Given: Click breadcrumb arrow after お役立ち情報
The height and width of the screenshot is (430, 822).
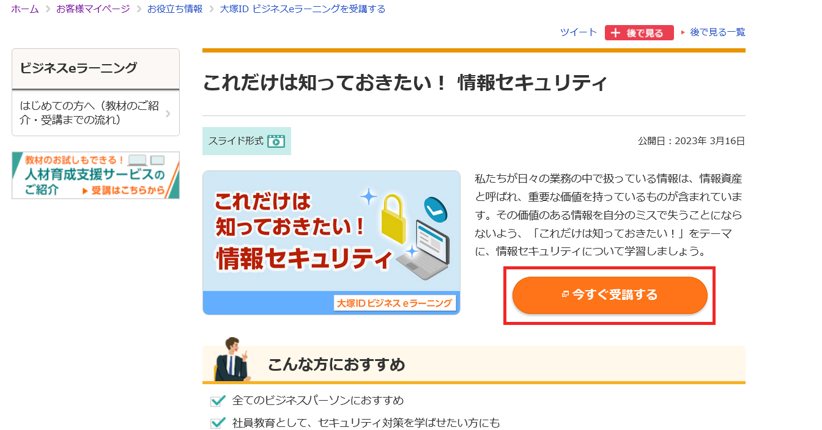Looking at the screenshot, I should click(212, 10).
